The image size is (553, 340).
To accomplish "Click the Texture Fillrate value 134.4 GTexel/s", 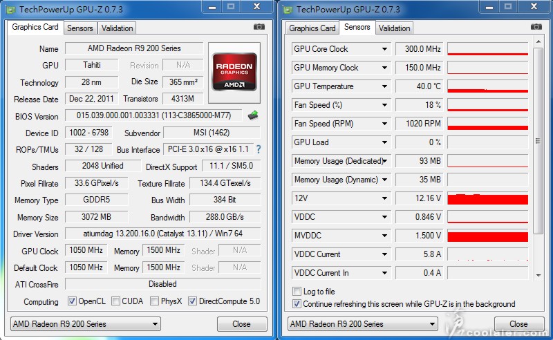I will tap(225, 183).
